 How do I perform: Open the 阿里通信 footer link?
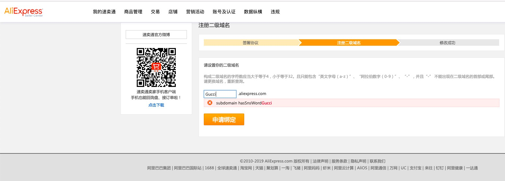378,168
